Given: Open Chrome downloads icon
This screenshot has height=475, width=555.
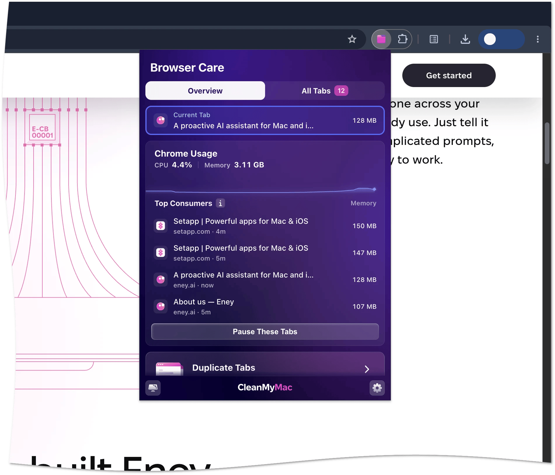Looking at the screenshot, I should point(465,39).
